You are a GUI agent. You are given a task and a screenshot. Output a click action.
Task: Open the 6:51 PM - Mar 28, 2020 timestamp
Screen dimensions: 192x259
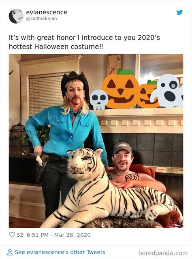59,235
